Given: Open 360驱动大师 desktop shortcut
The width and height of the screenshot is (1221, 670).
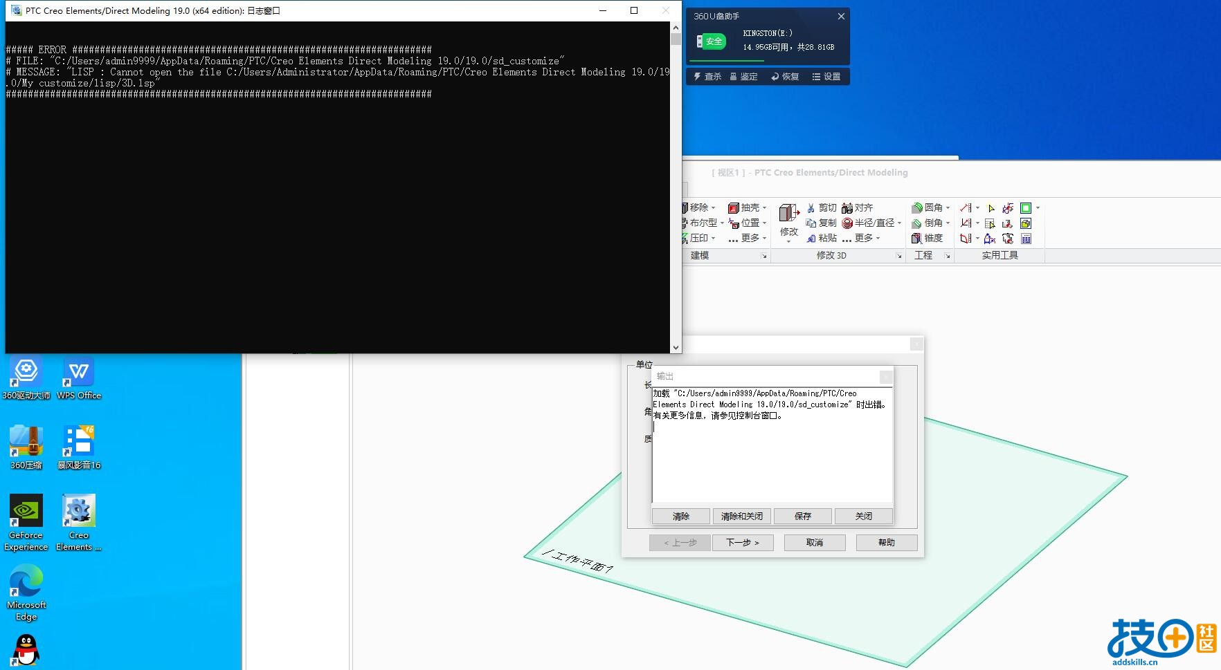Looking at the screenshot, I should point(26,378).
